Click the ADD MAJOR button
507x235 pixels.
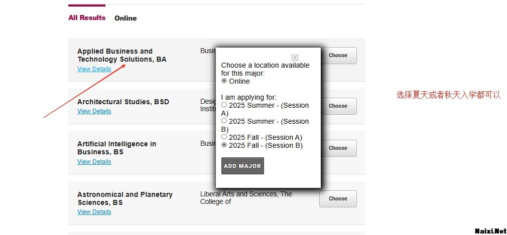tap(242, 166)
